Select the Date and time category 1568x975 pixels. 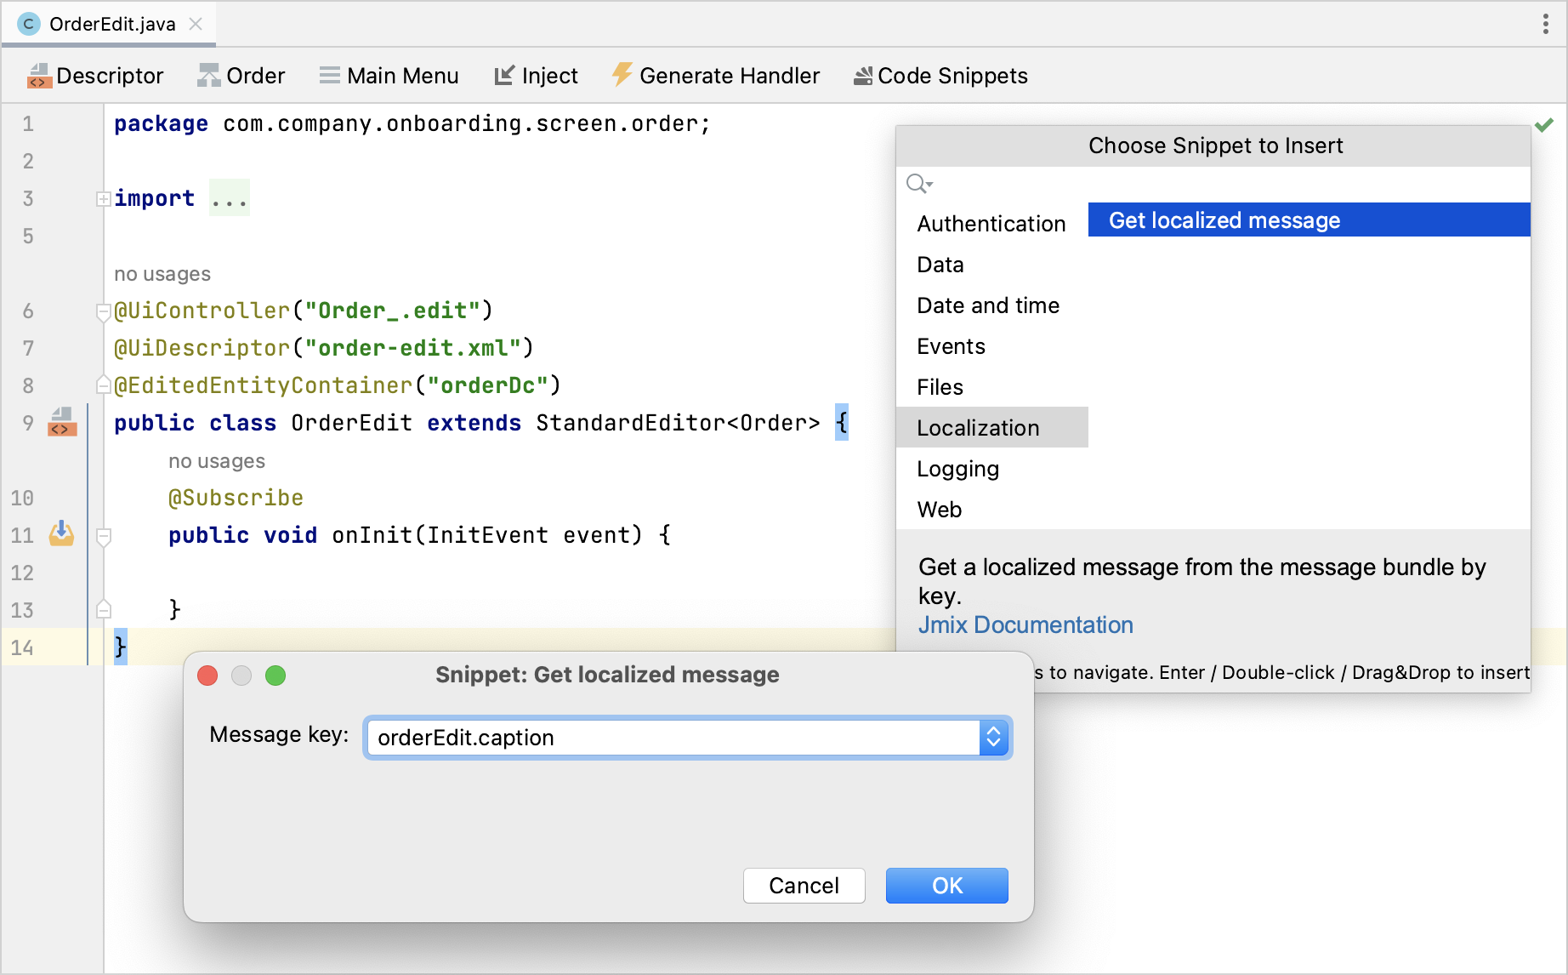(x=991, y=305)
